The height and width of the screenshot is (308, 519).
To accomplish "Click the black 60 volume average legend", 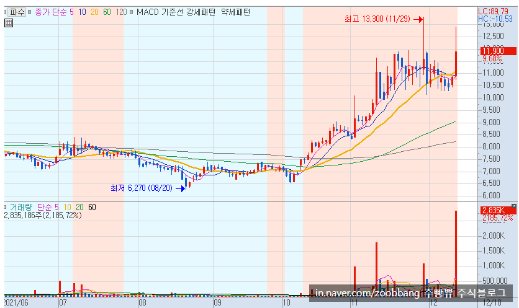I will (92, 207).
